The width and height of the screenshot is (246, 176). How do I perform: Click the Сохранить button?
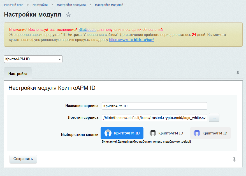pyautogui.click(x=23, y=159)
